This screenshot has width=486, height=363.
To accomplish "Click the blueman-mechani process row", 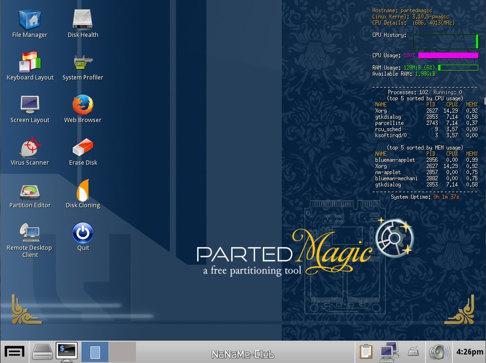I will coord(426,179).
